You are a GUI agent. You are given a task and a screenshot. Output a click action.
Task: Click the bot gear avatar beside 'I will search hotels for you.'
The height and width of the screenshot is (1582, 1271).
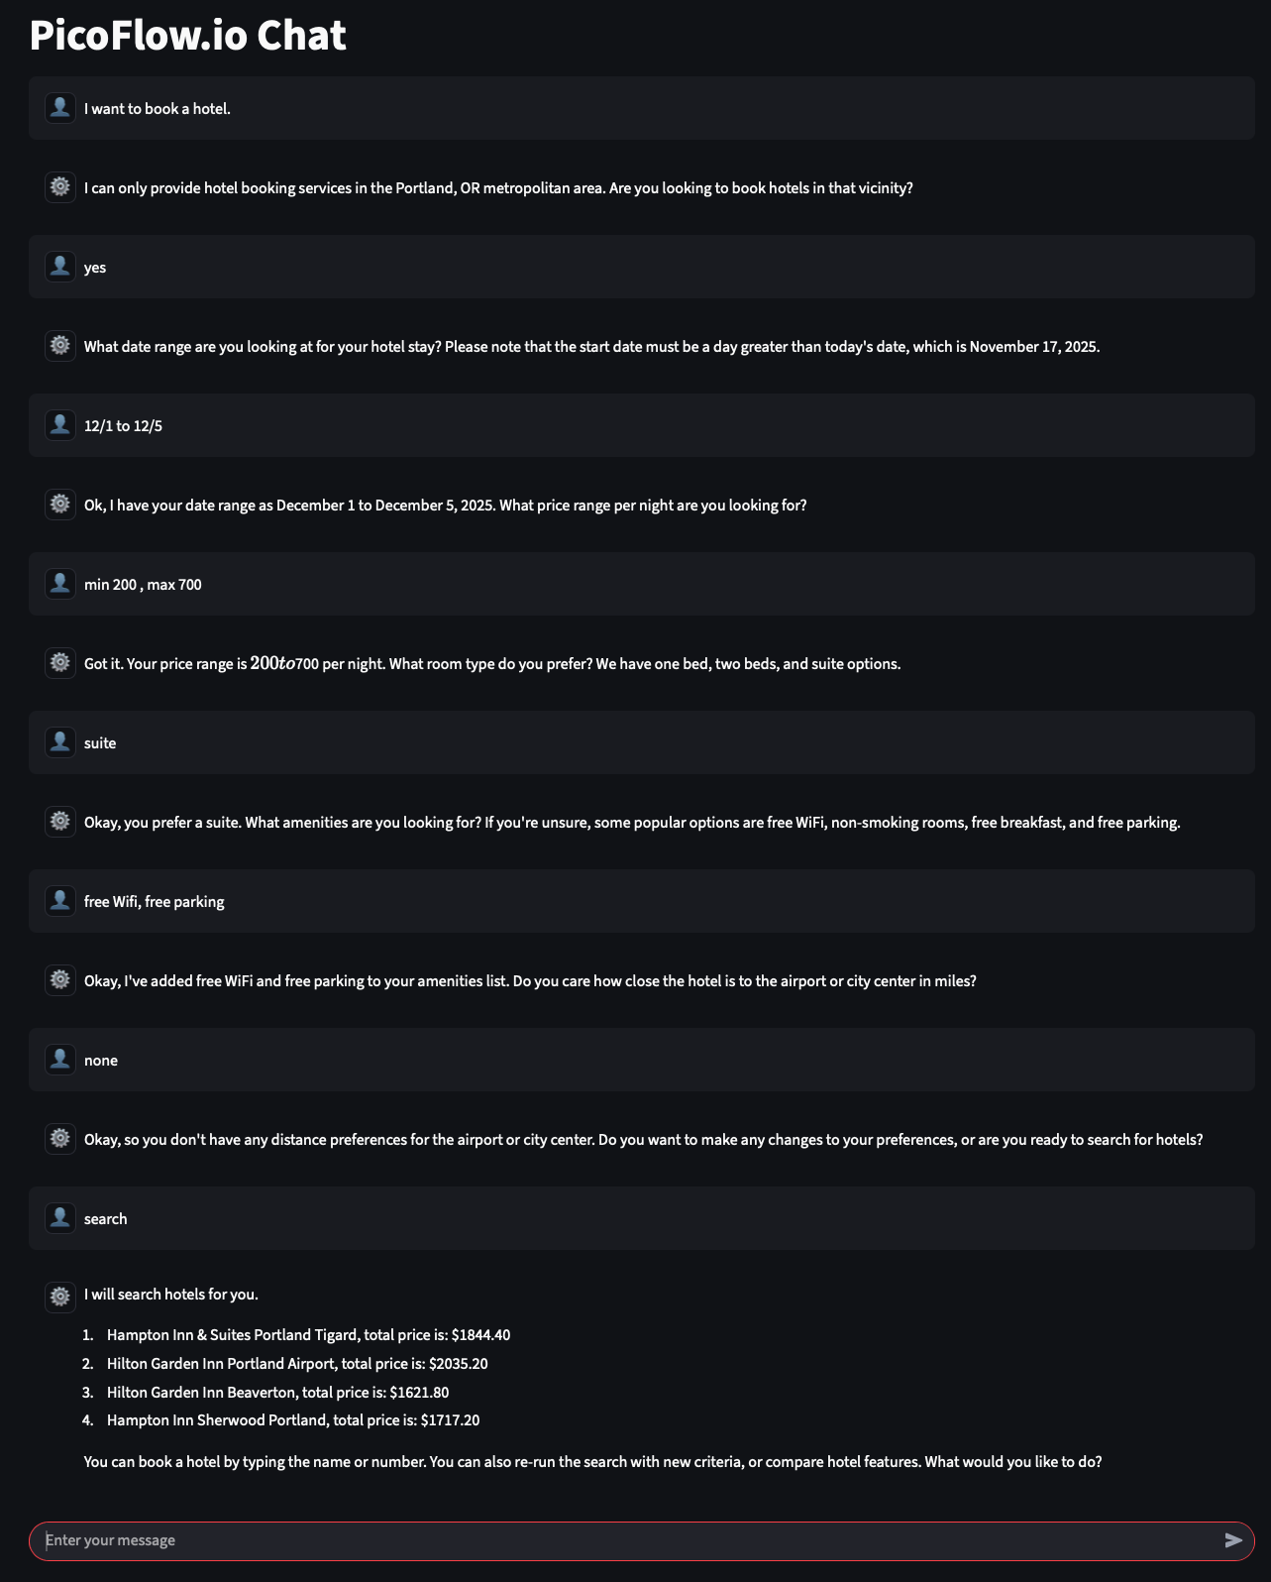coord(60,1296)
